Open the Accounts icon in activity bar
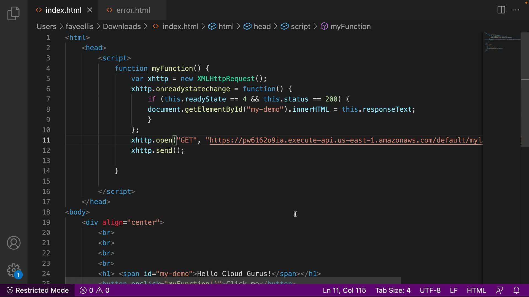 tap(14, 243)
